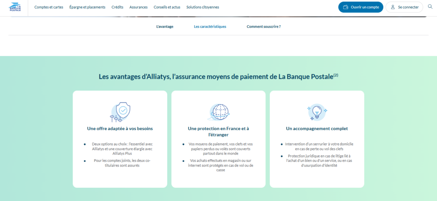The width and height of the screenshot is (437, 201).
Task: Click the bullet text Pour les comptes joints
Action: [122, 163]
